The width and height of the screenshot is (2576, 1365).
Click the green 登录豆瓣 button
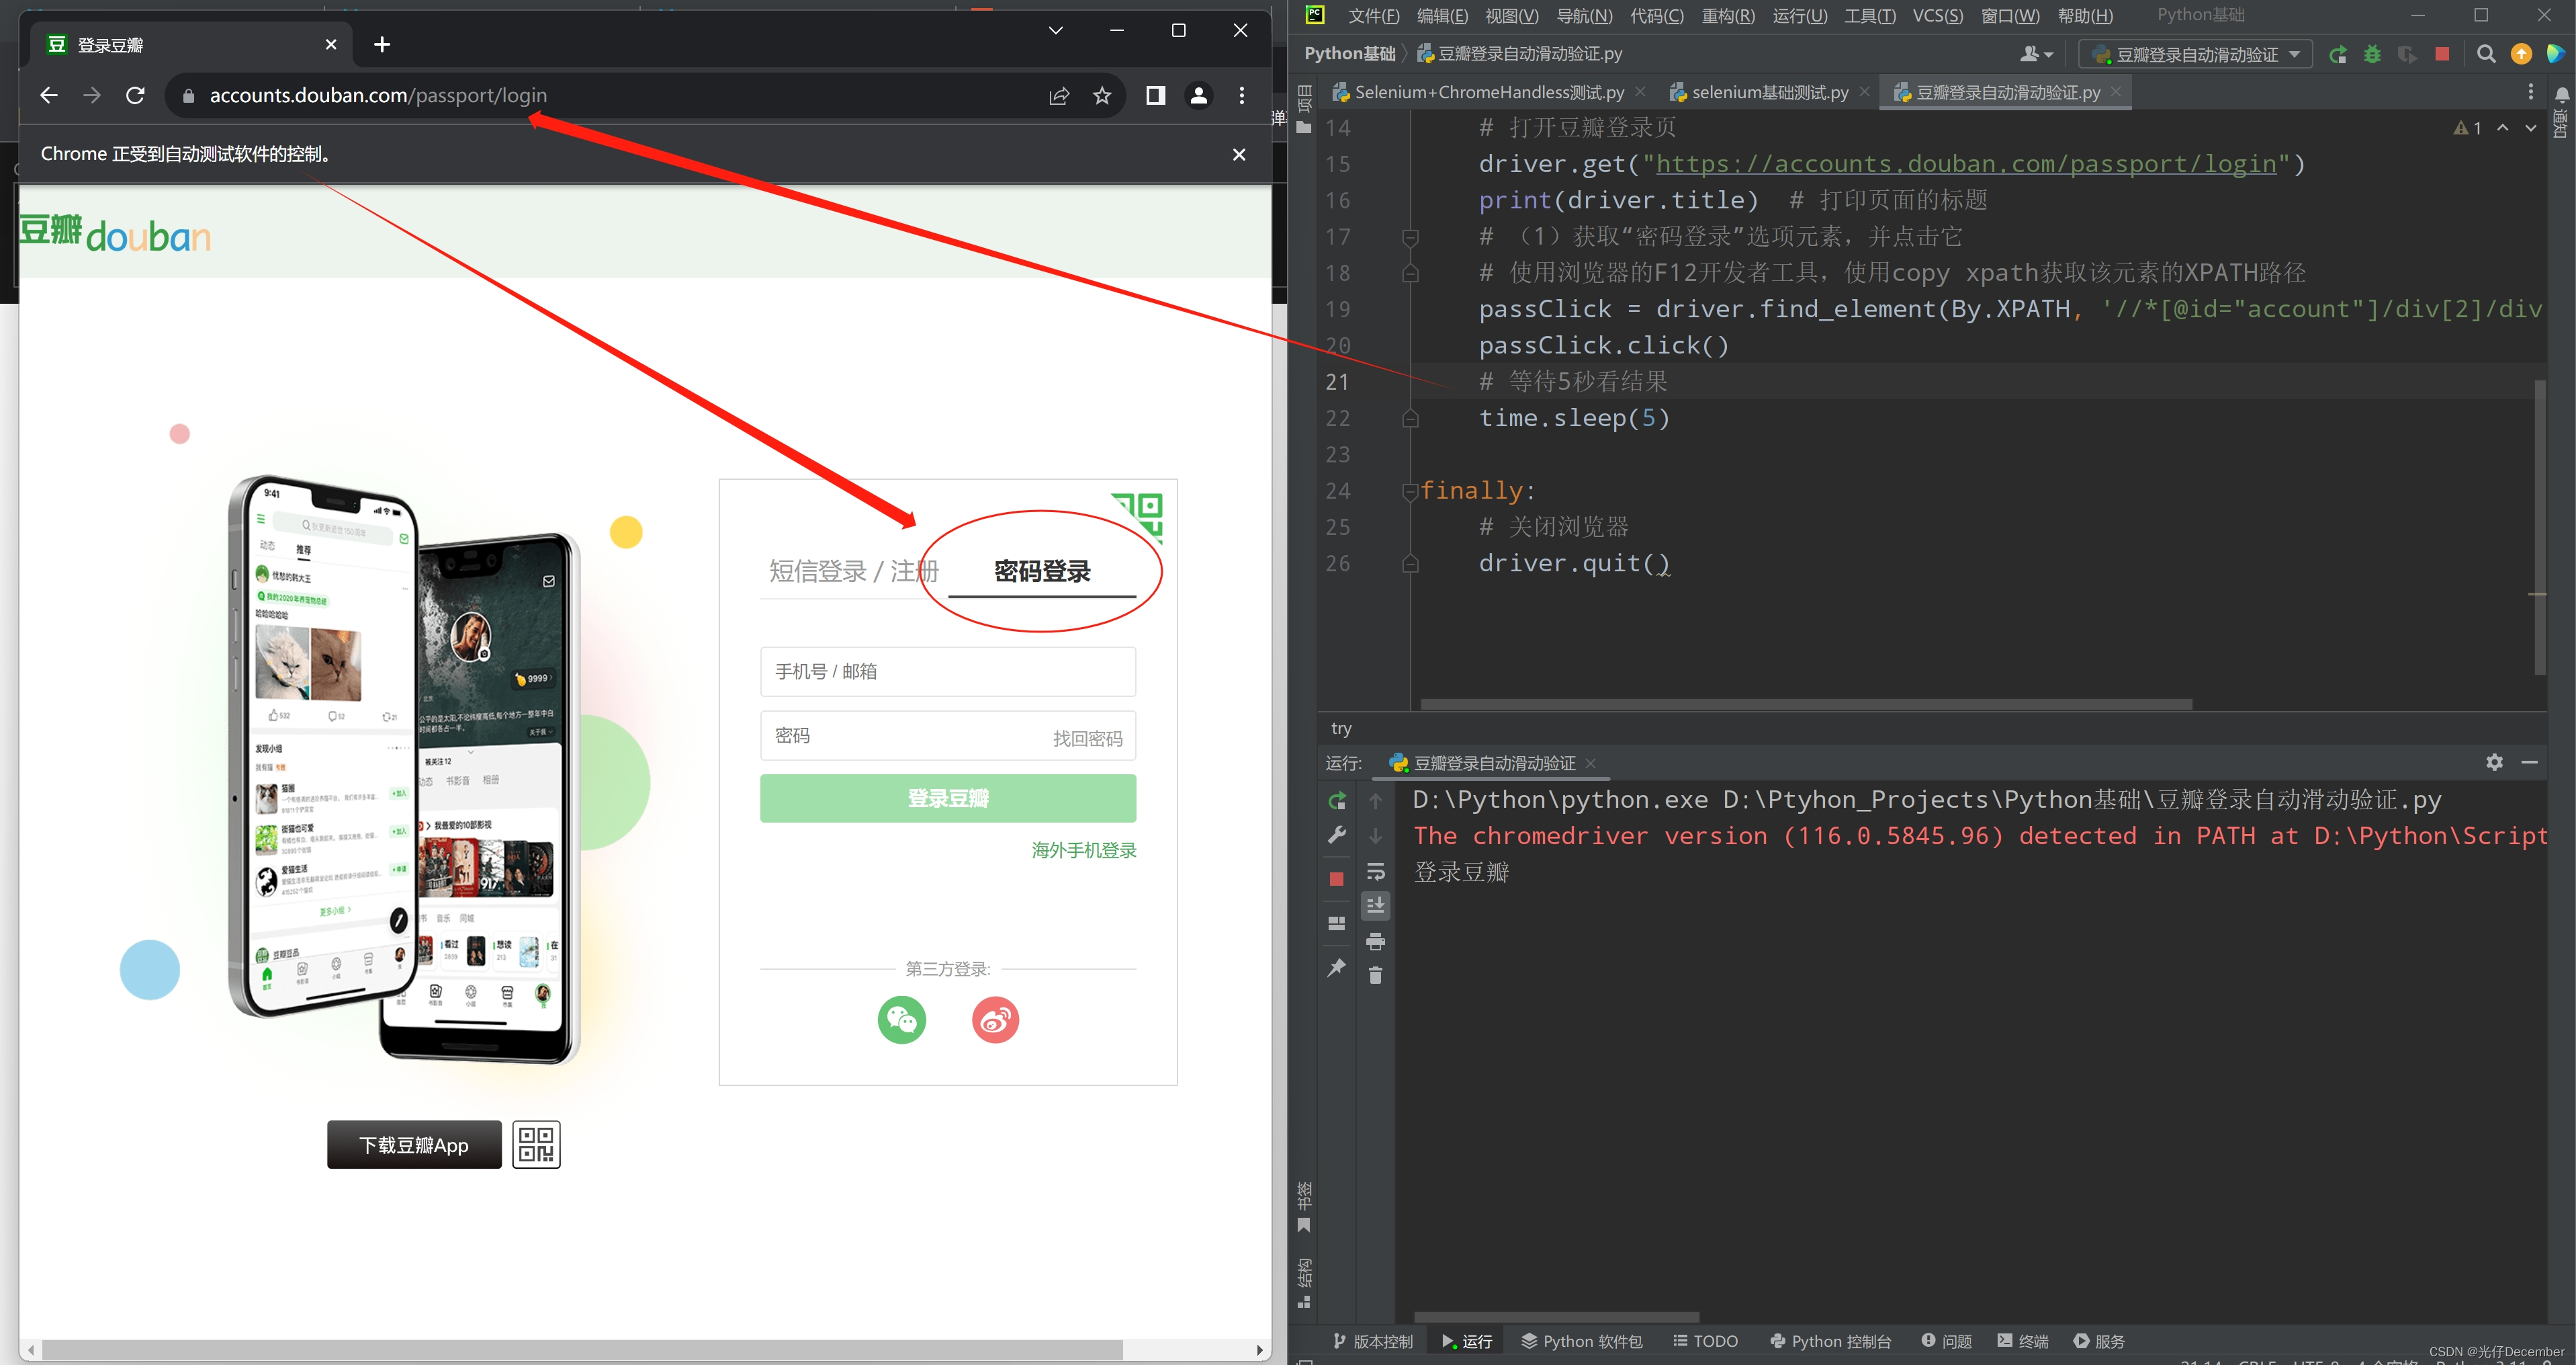[947, 798]
